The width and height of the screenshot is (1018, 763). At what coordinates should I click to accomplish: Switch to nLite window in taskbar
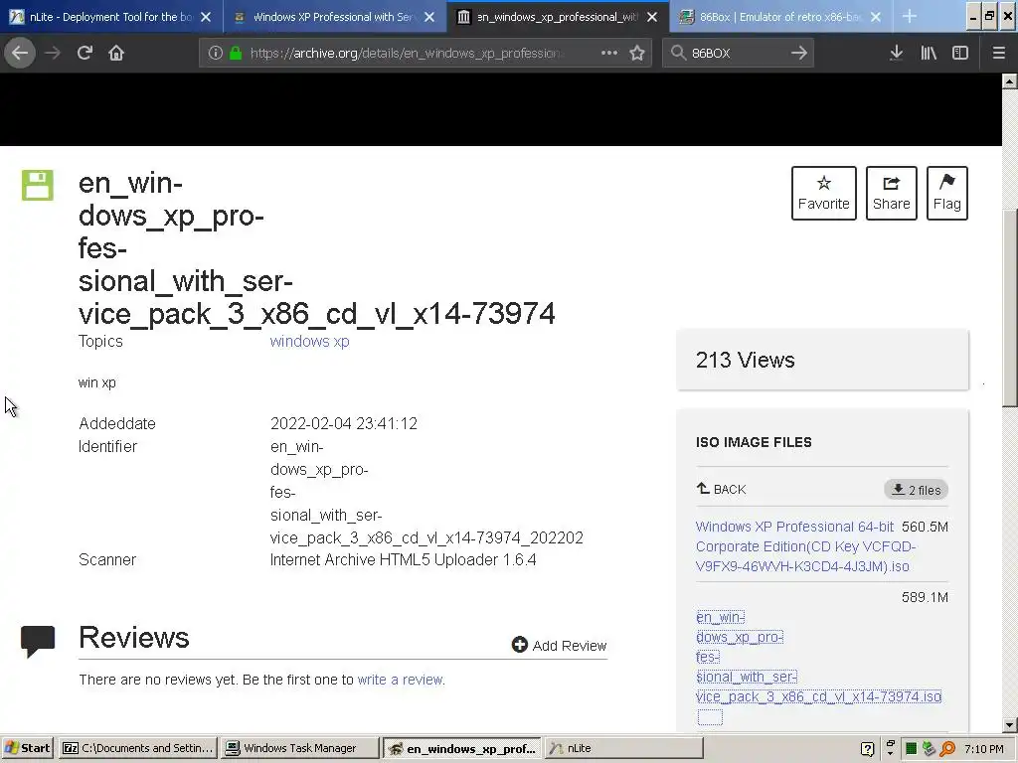click(x=623, y=748)
